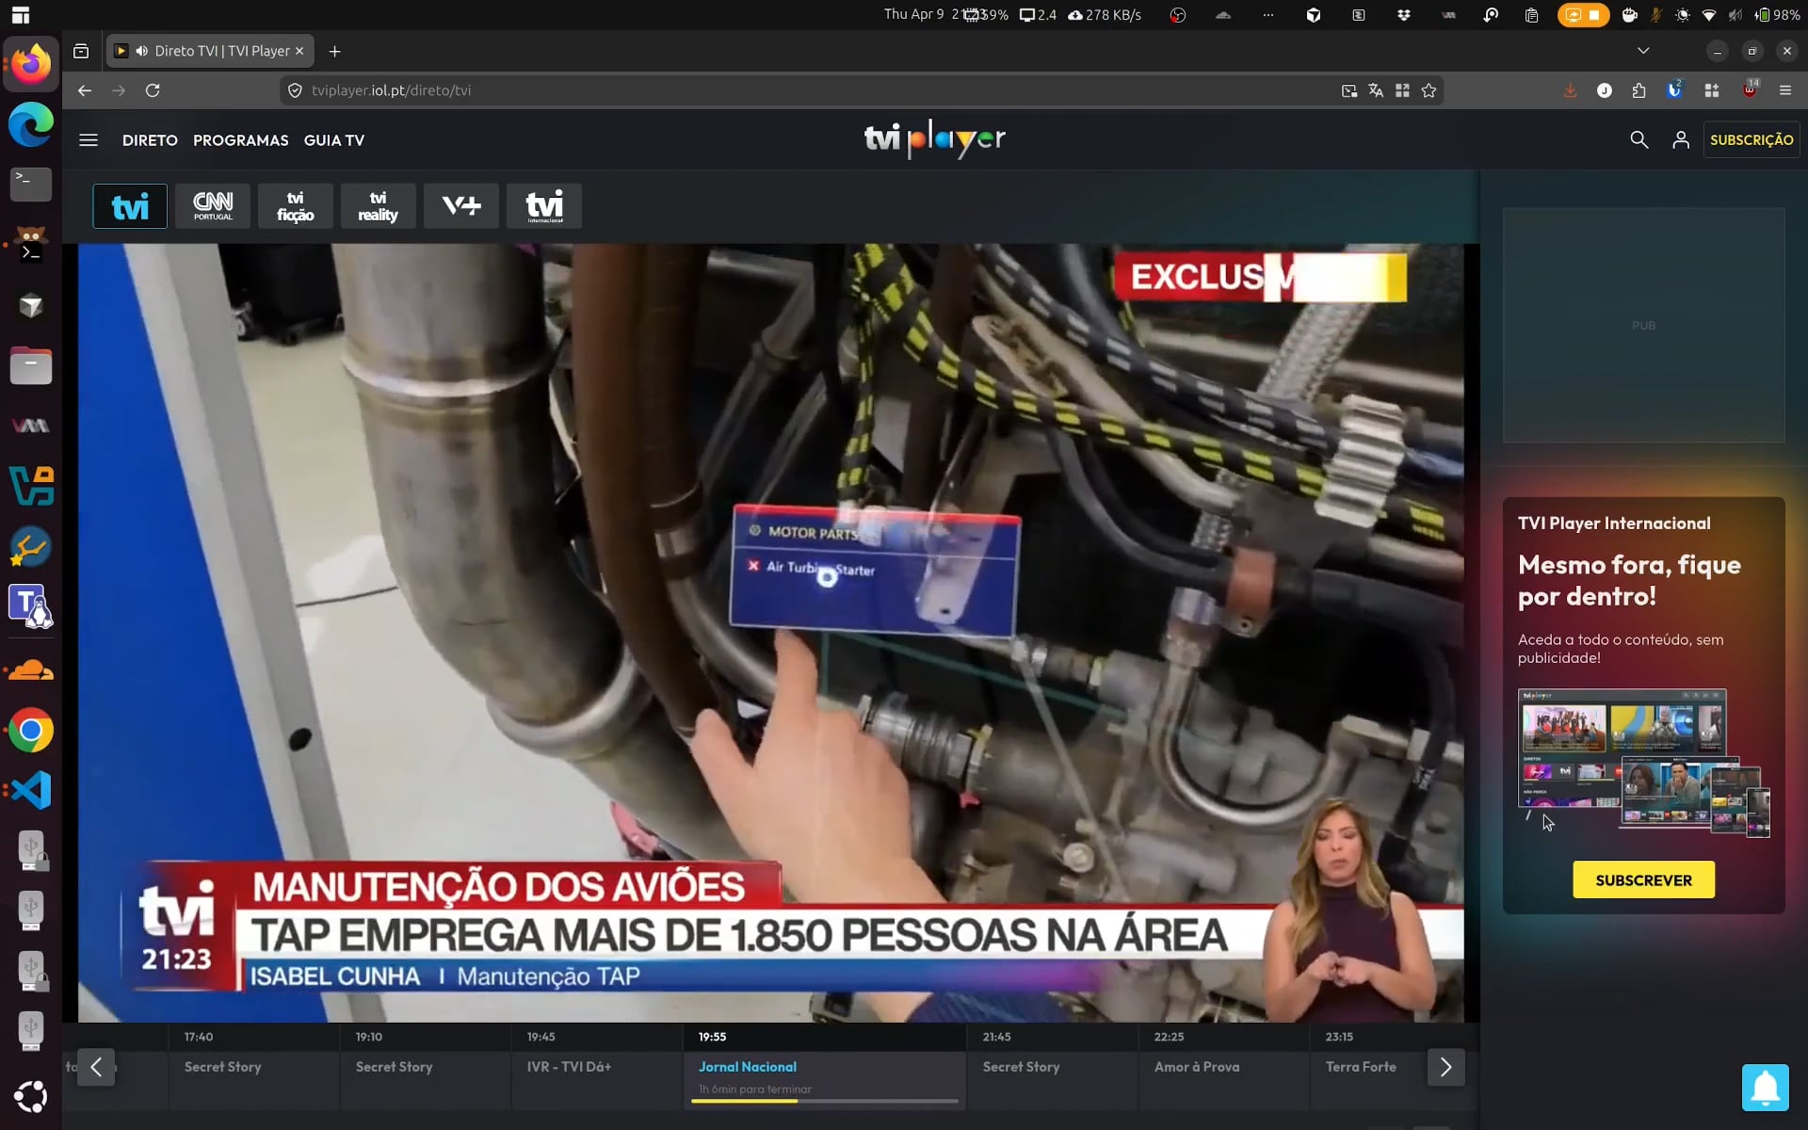Image resolution: width=1808 pixels, height=1130 pixels.
Task: Launch Google Chrome from the dock
Action: [31, 730]
